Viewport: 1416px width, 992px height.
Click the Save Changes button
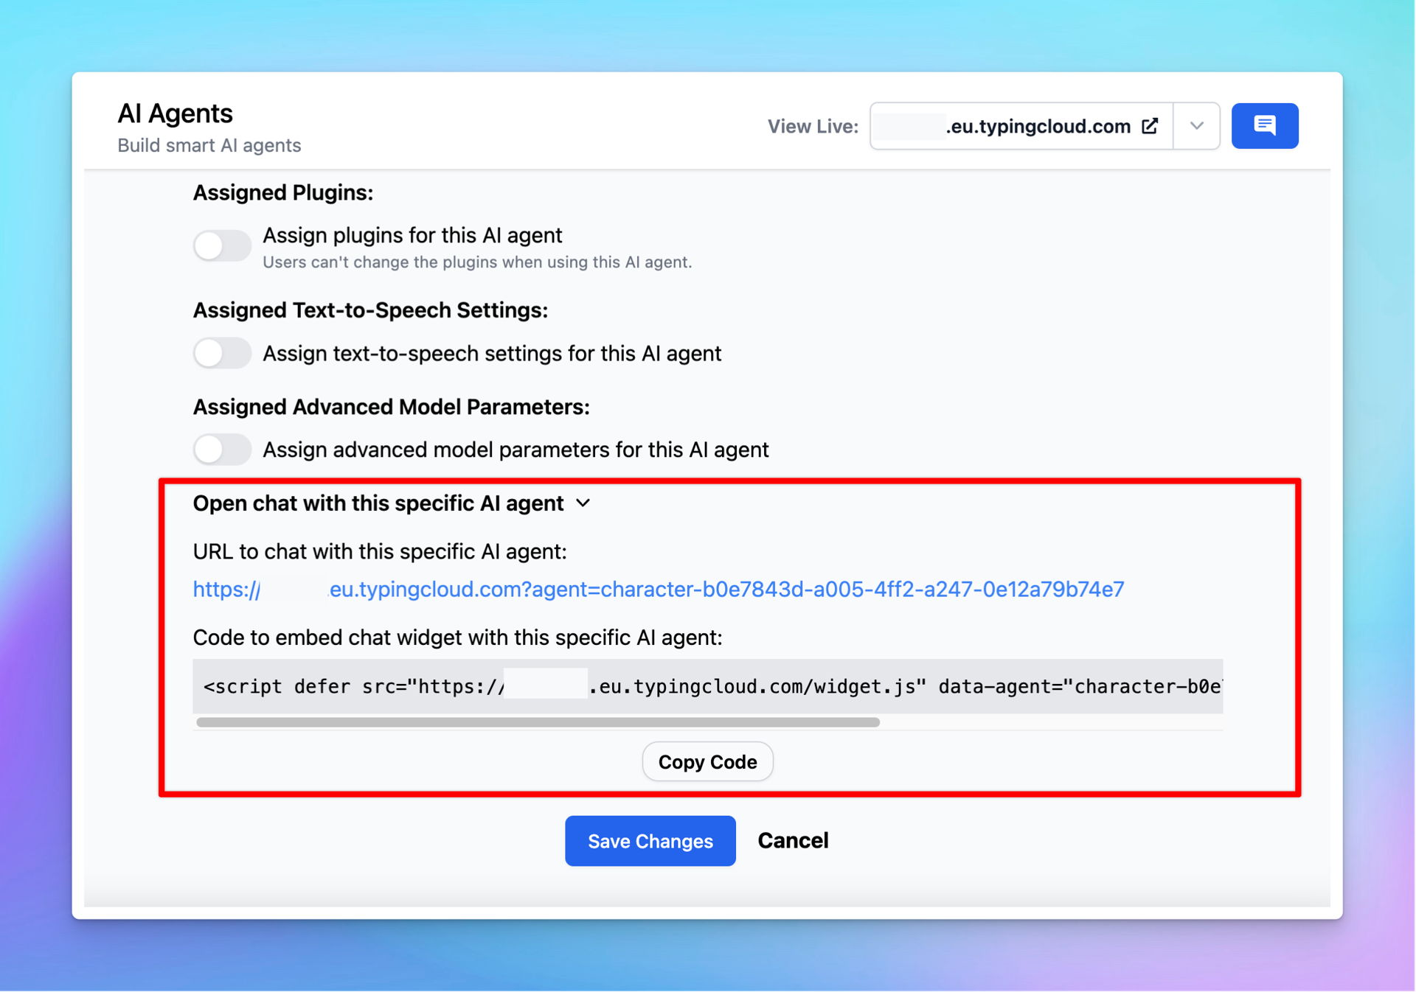coord(650,841)
